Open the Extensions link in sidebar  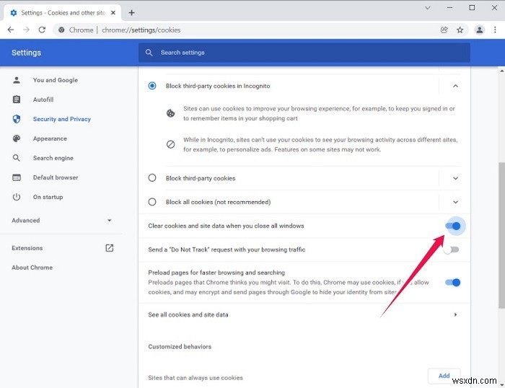27,248
